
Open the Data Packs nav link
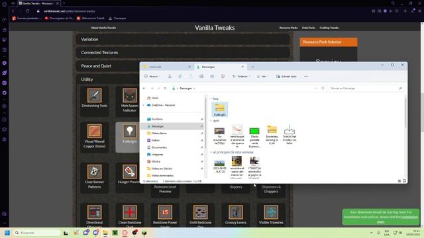[x=309, y=28]
